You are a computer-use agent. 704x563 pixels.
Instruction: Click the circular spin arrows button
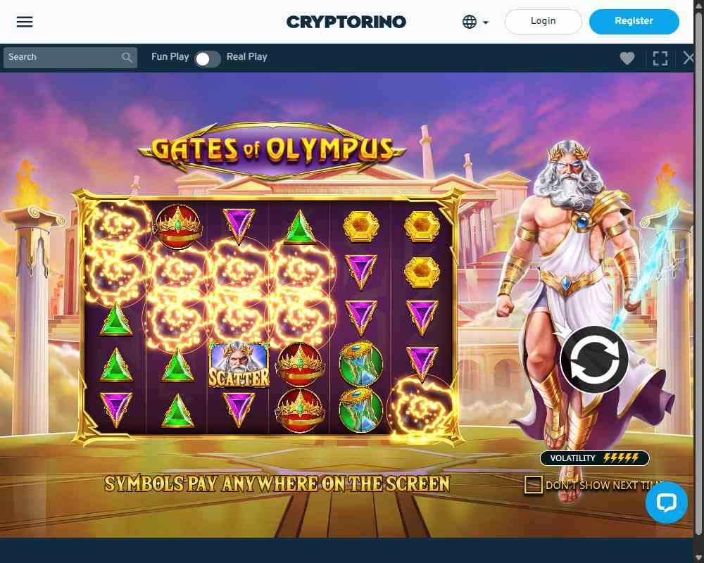point(594,359)
